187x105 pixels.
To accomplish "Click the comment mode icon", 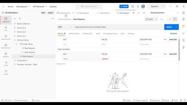I will tap(175, 19).
